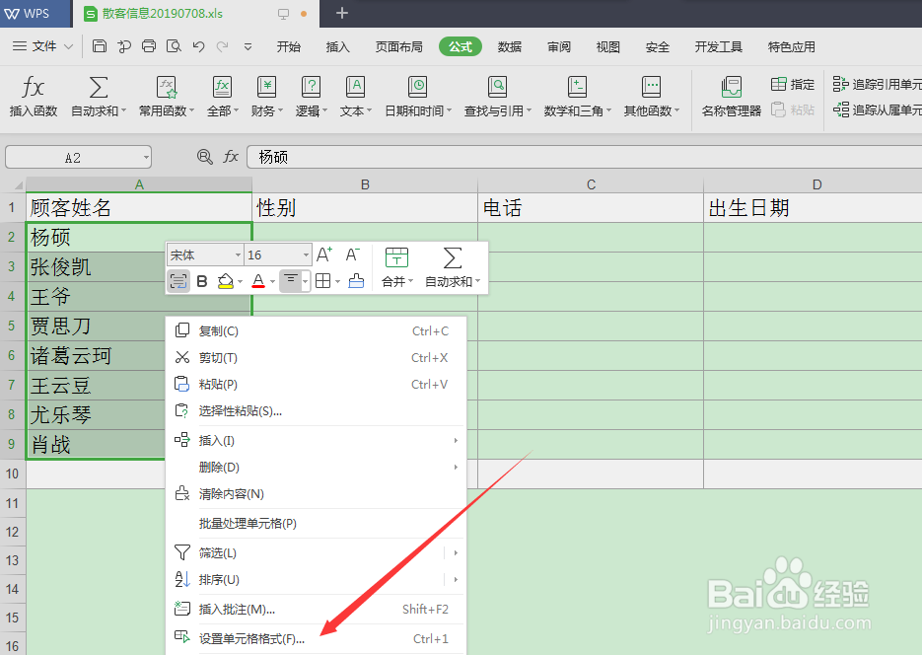Click the Trace Precedents icon
This screenshot has width=922, height=655.
click(840, 84)
